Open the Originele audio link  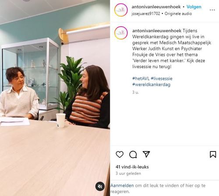click(x=178, y=14)
